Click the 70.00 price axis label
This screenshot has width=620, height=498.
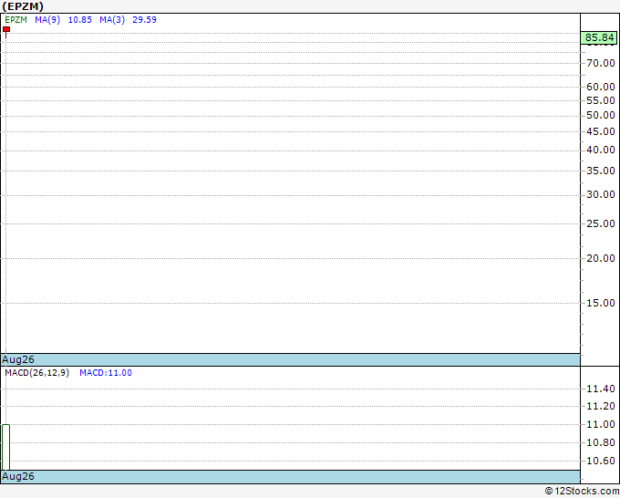pos(601,63)
